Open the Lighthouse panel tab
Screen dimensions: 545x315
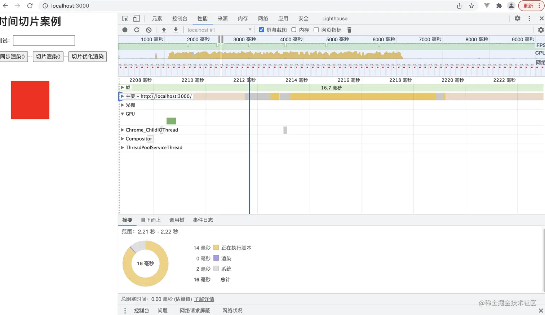click(x=335, y=18)
